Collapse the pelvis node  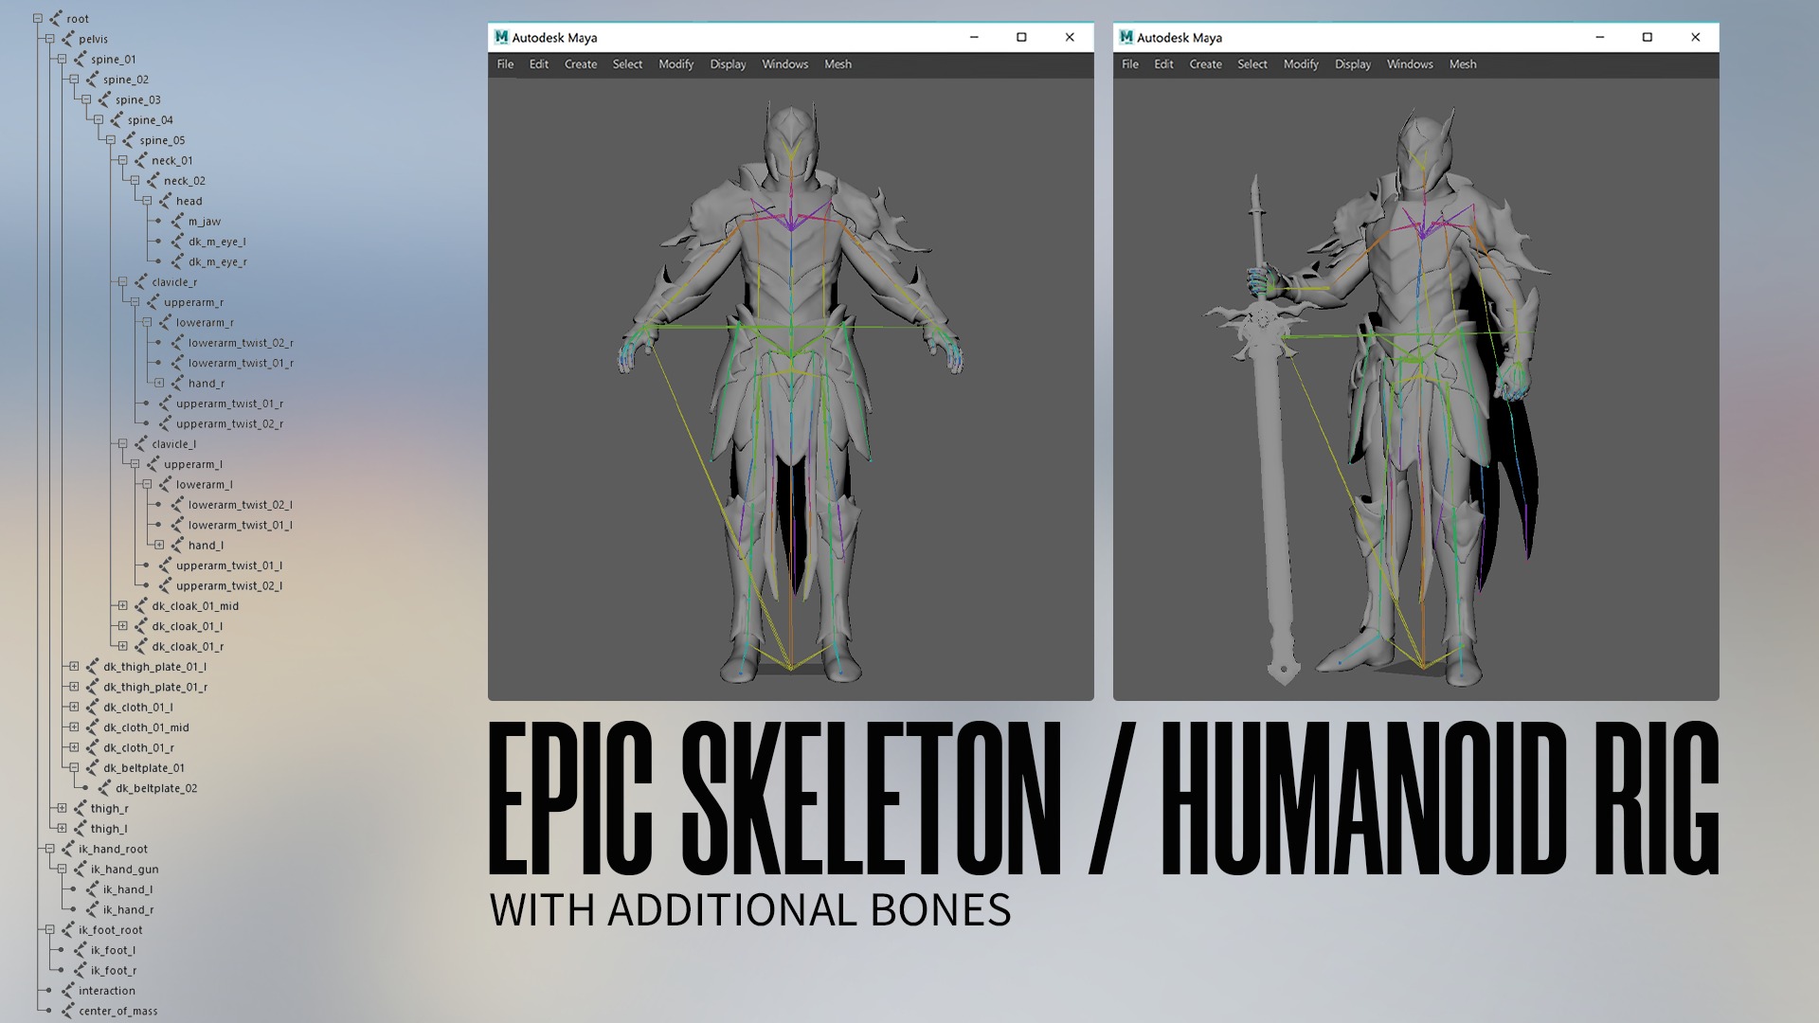[50, 39]
